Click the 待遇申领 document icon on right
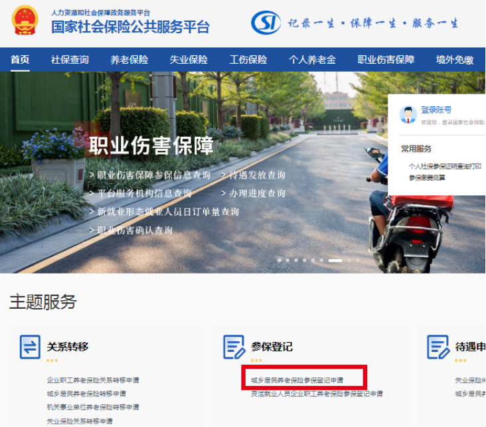The height and width of the screenshot is (427, 486). click(438, 347)
